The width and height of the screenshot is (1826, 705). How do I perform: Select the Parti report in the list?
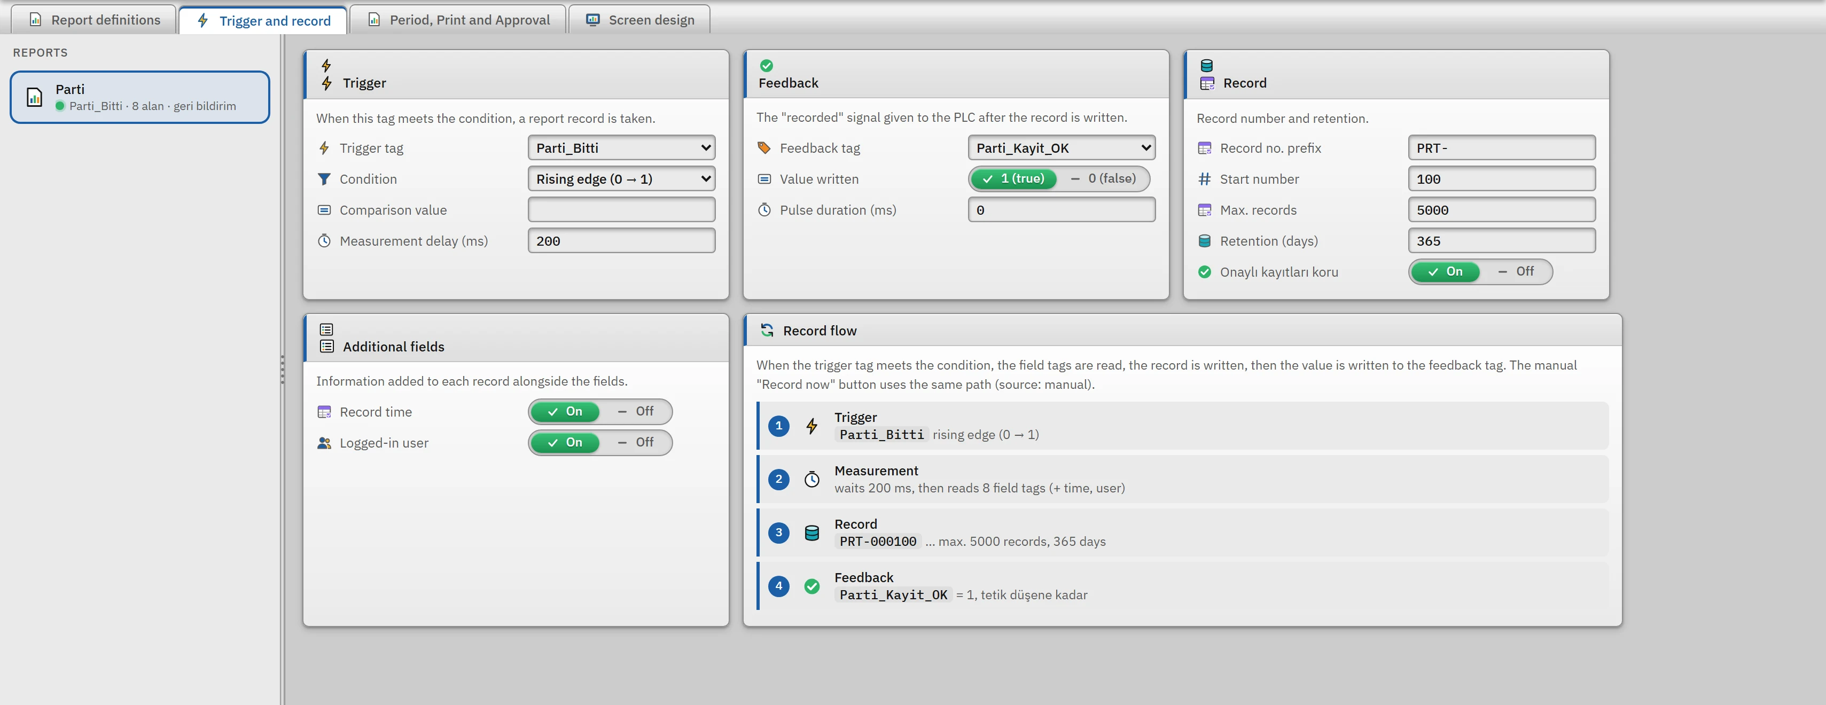point(139,97)
